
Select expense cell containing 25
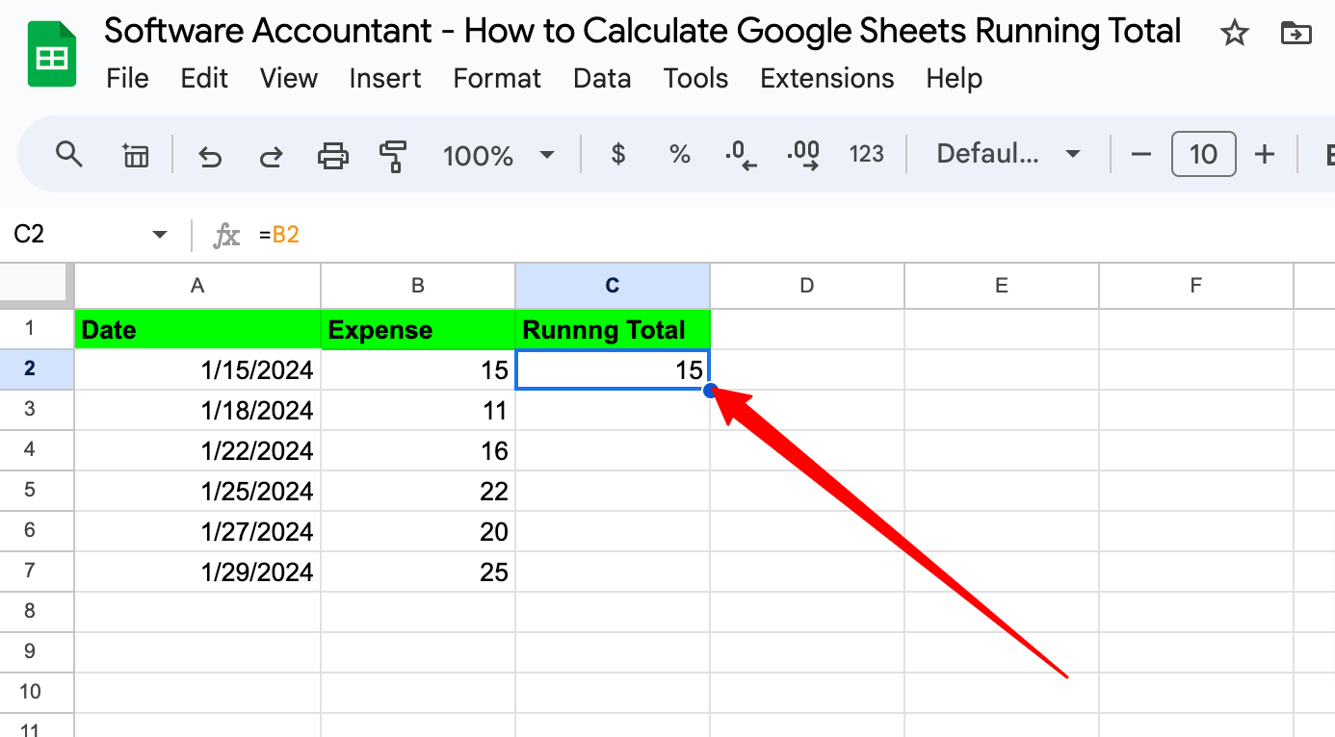[x=418, y=572]
